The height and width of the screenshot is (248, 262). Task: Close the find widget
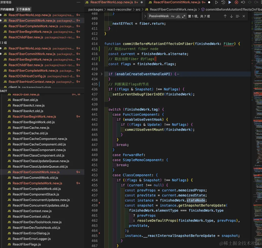tap(244, 16)
